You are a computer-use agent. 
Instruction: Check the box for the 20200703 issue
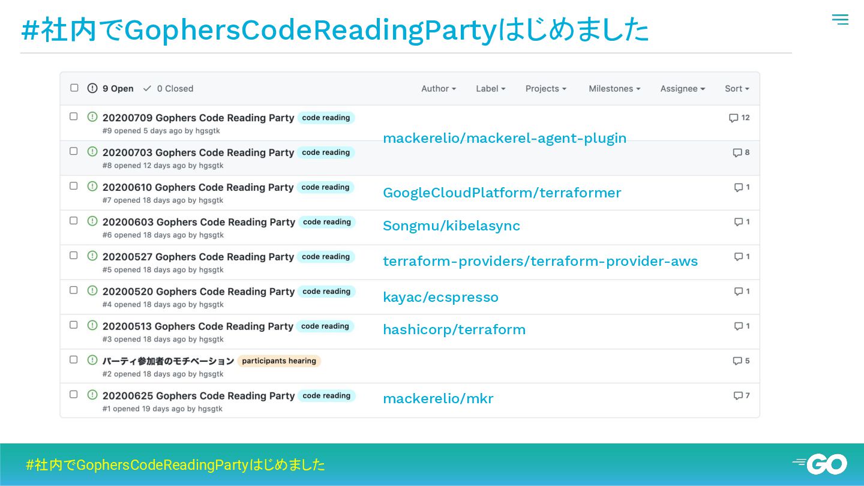pyautogui.click(x=74, y=151)
